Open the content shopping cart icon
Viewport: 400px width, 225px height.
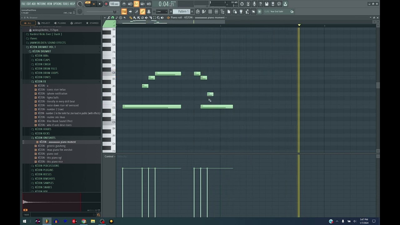tap(259, 11)
